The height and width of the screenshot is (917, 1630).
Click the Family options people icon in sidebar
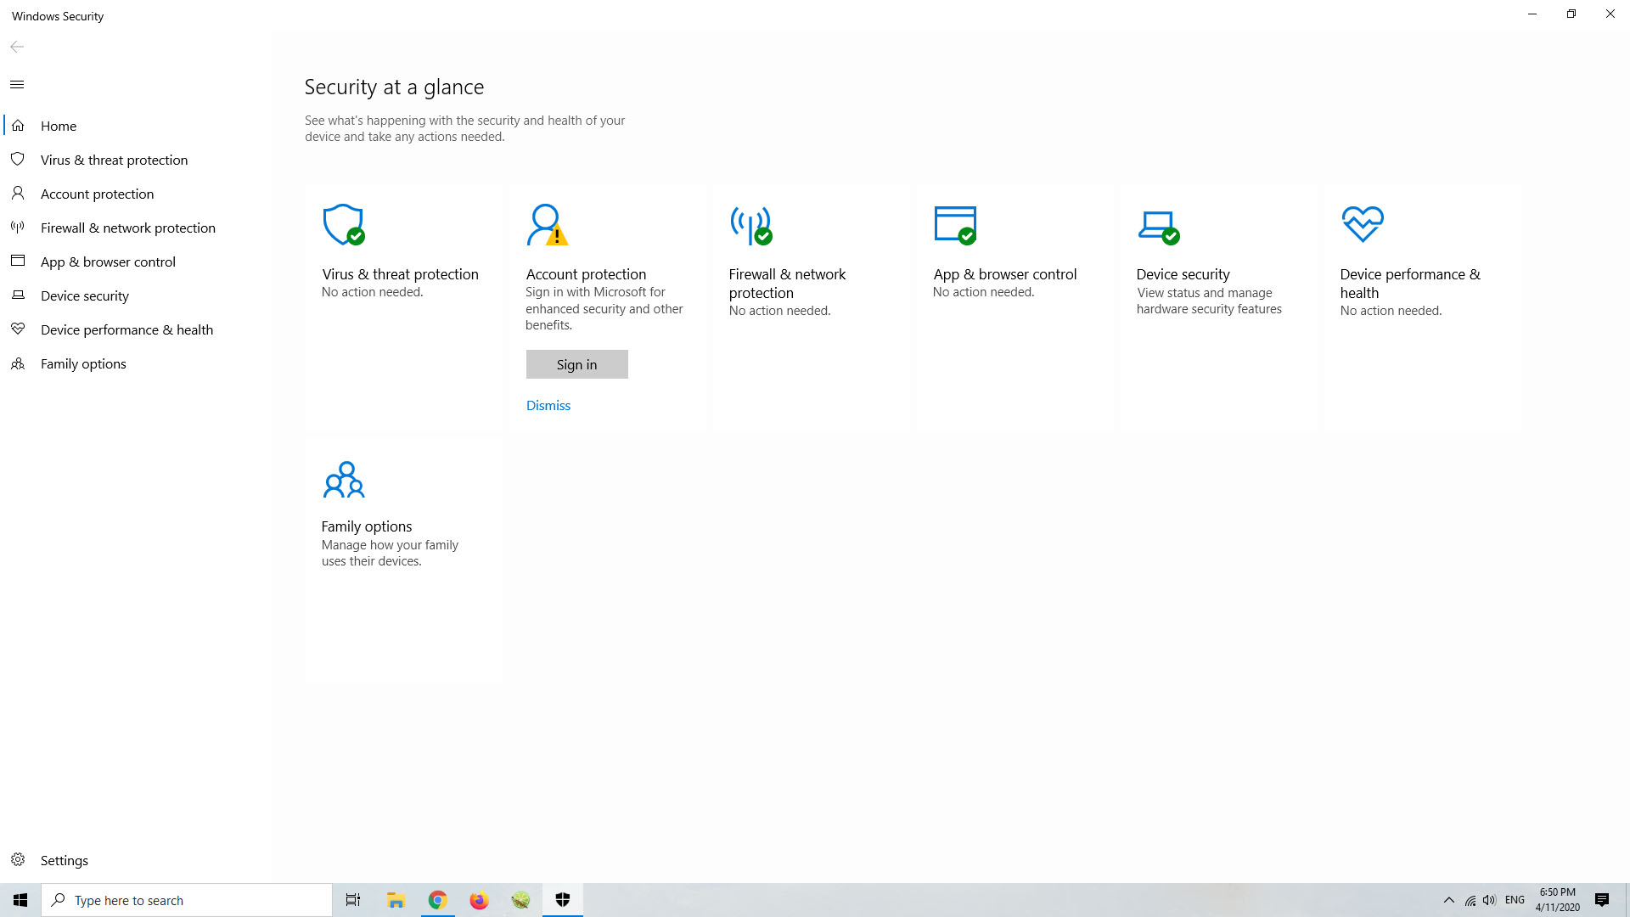18,363
